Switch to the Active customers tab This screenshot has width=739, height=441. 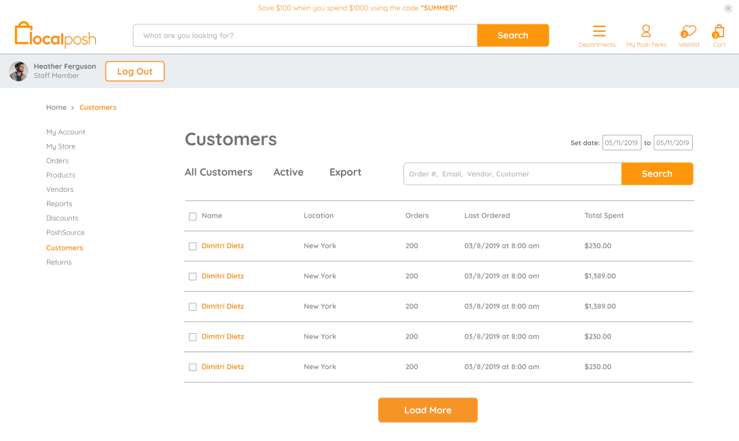[288, 172]
